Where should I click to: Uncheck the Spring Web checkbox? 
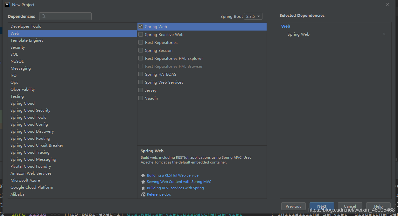pos(141,26)
